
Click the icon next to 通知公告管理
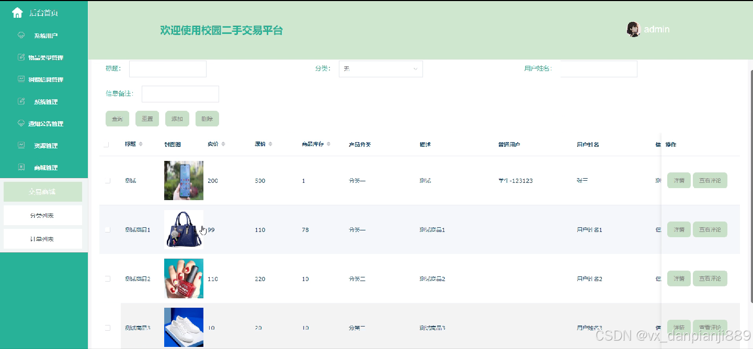click(x=21, y=123)
